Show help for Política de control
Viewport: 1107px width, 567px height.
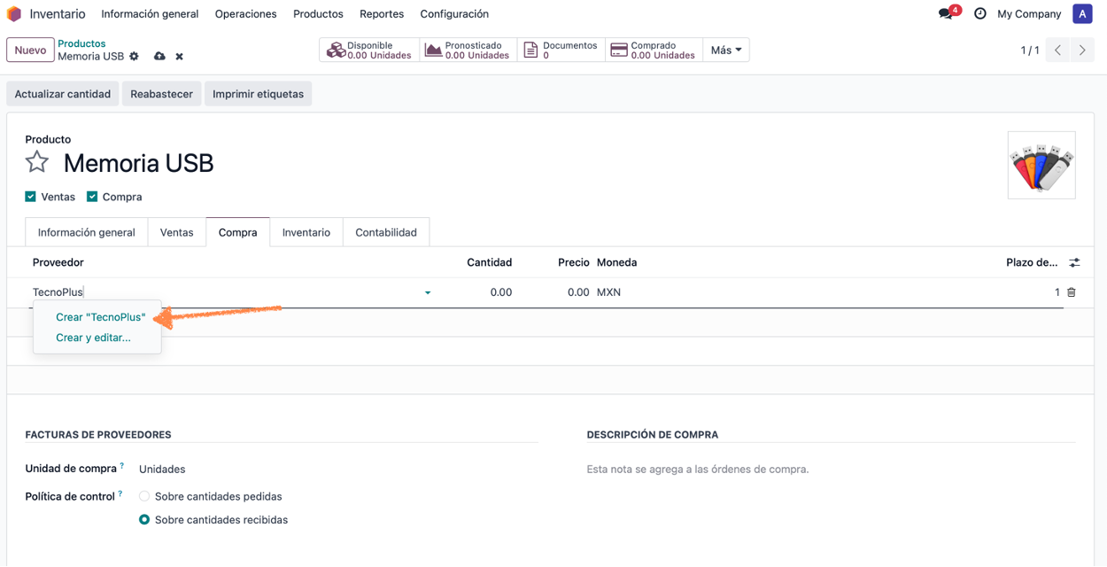pos(120,493)
